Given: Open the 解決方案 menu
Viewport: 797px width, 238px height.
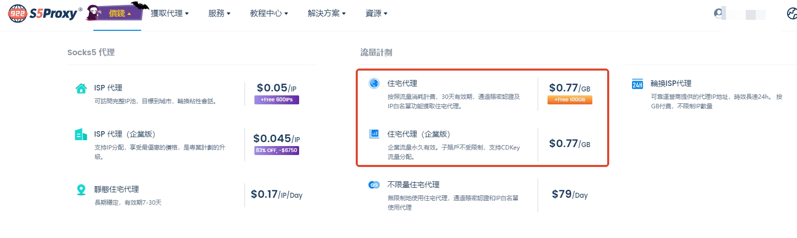Looking at the screenshot, I should 326,13.
